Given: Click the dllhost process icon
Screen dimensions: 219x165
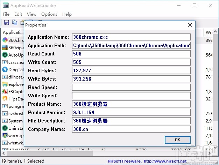Looking at the screenshot, I should pos(5,77).
